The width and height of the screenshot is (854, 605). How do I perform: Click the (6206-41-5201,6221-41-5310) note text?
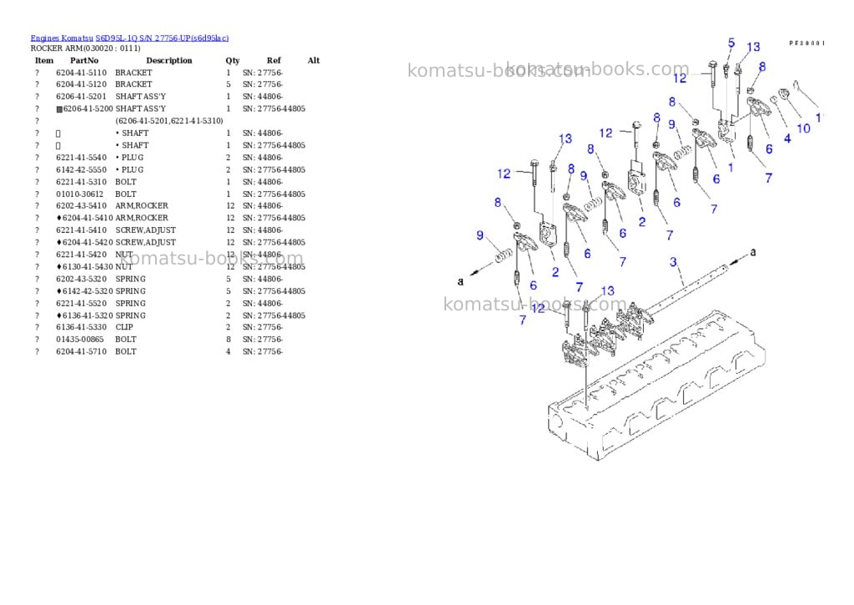click(x=169, y=121)
